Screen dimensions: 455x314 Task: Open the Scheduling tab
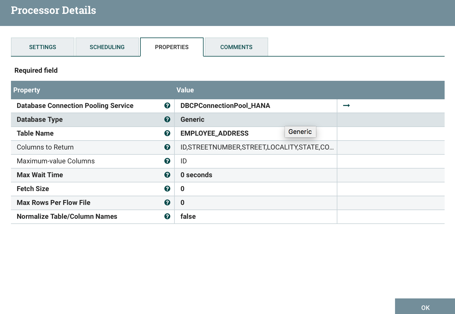coord(107,47)
